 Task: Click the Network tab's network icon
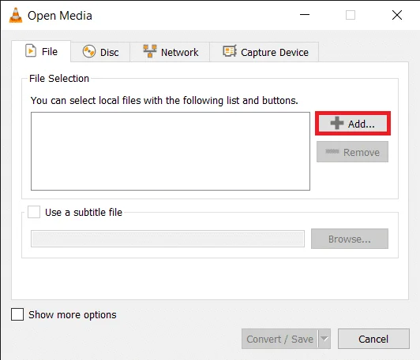[x=150, y=51]
